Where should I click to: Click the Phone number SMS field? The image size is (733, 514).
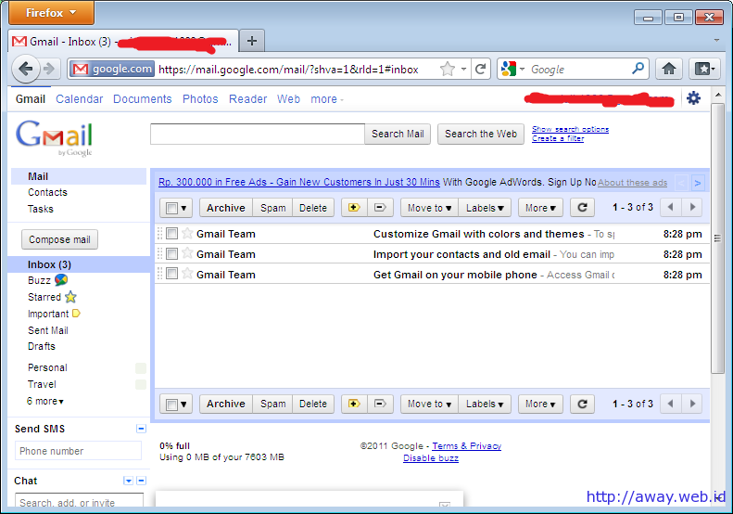(78, 451)
